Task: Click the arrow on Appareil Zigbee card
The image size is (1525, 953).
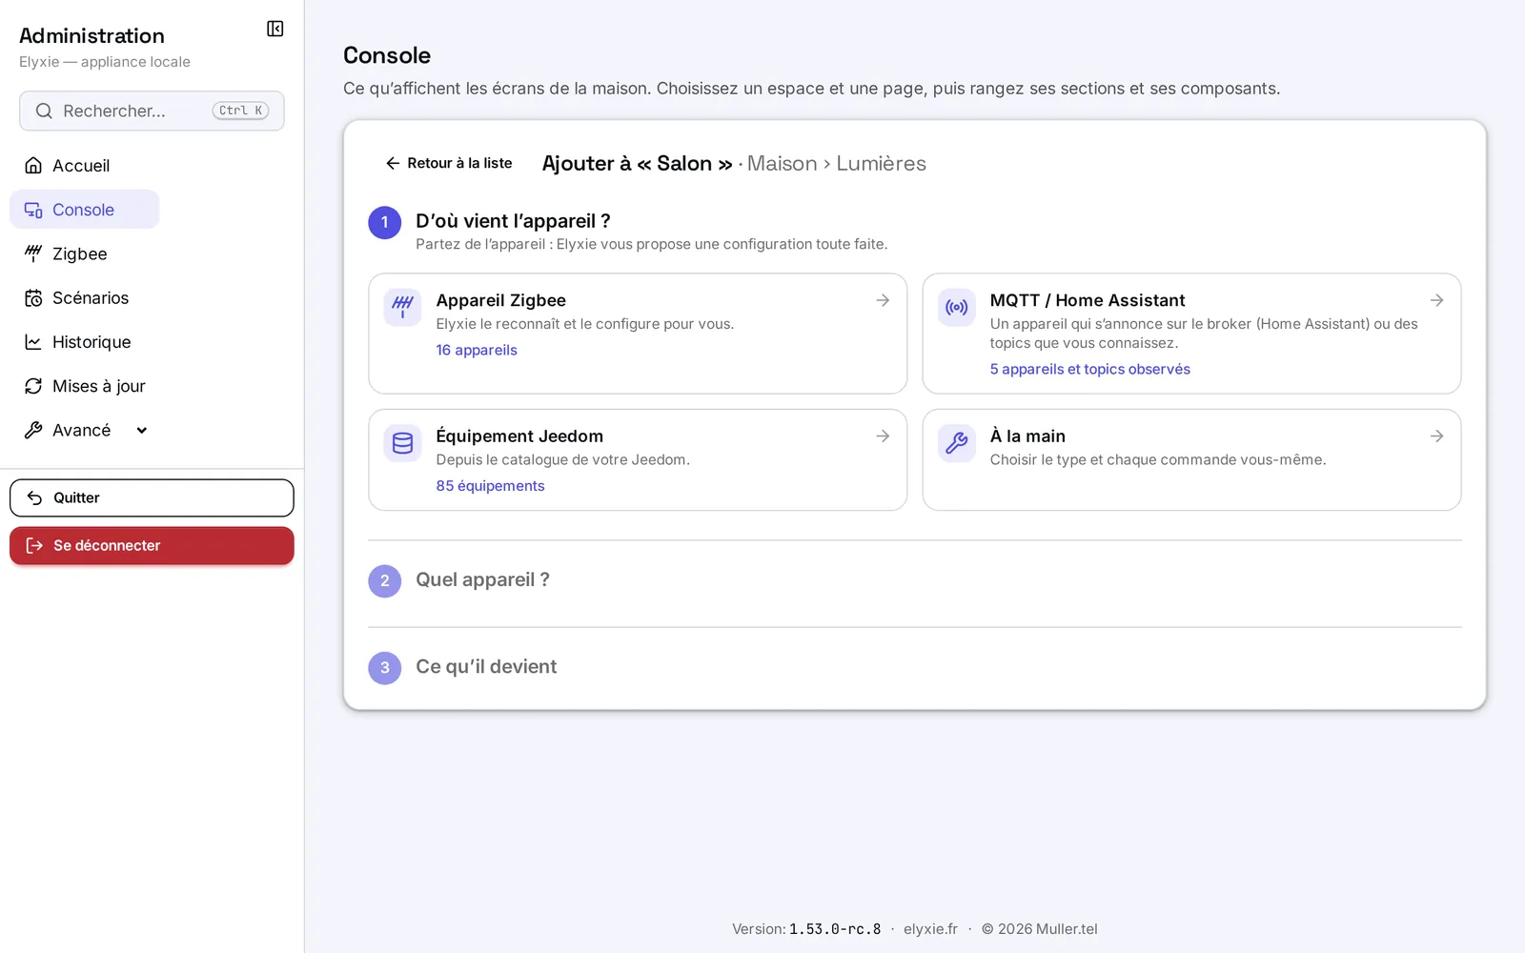Action: click(x=883, y=300)
